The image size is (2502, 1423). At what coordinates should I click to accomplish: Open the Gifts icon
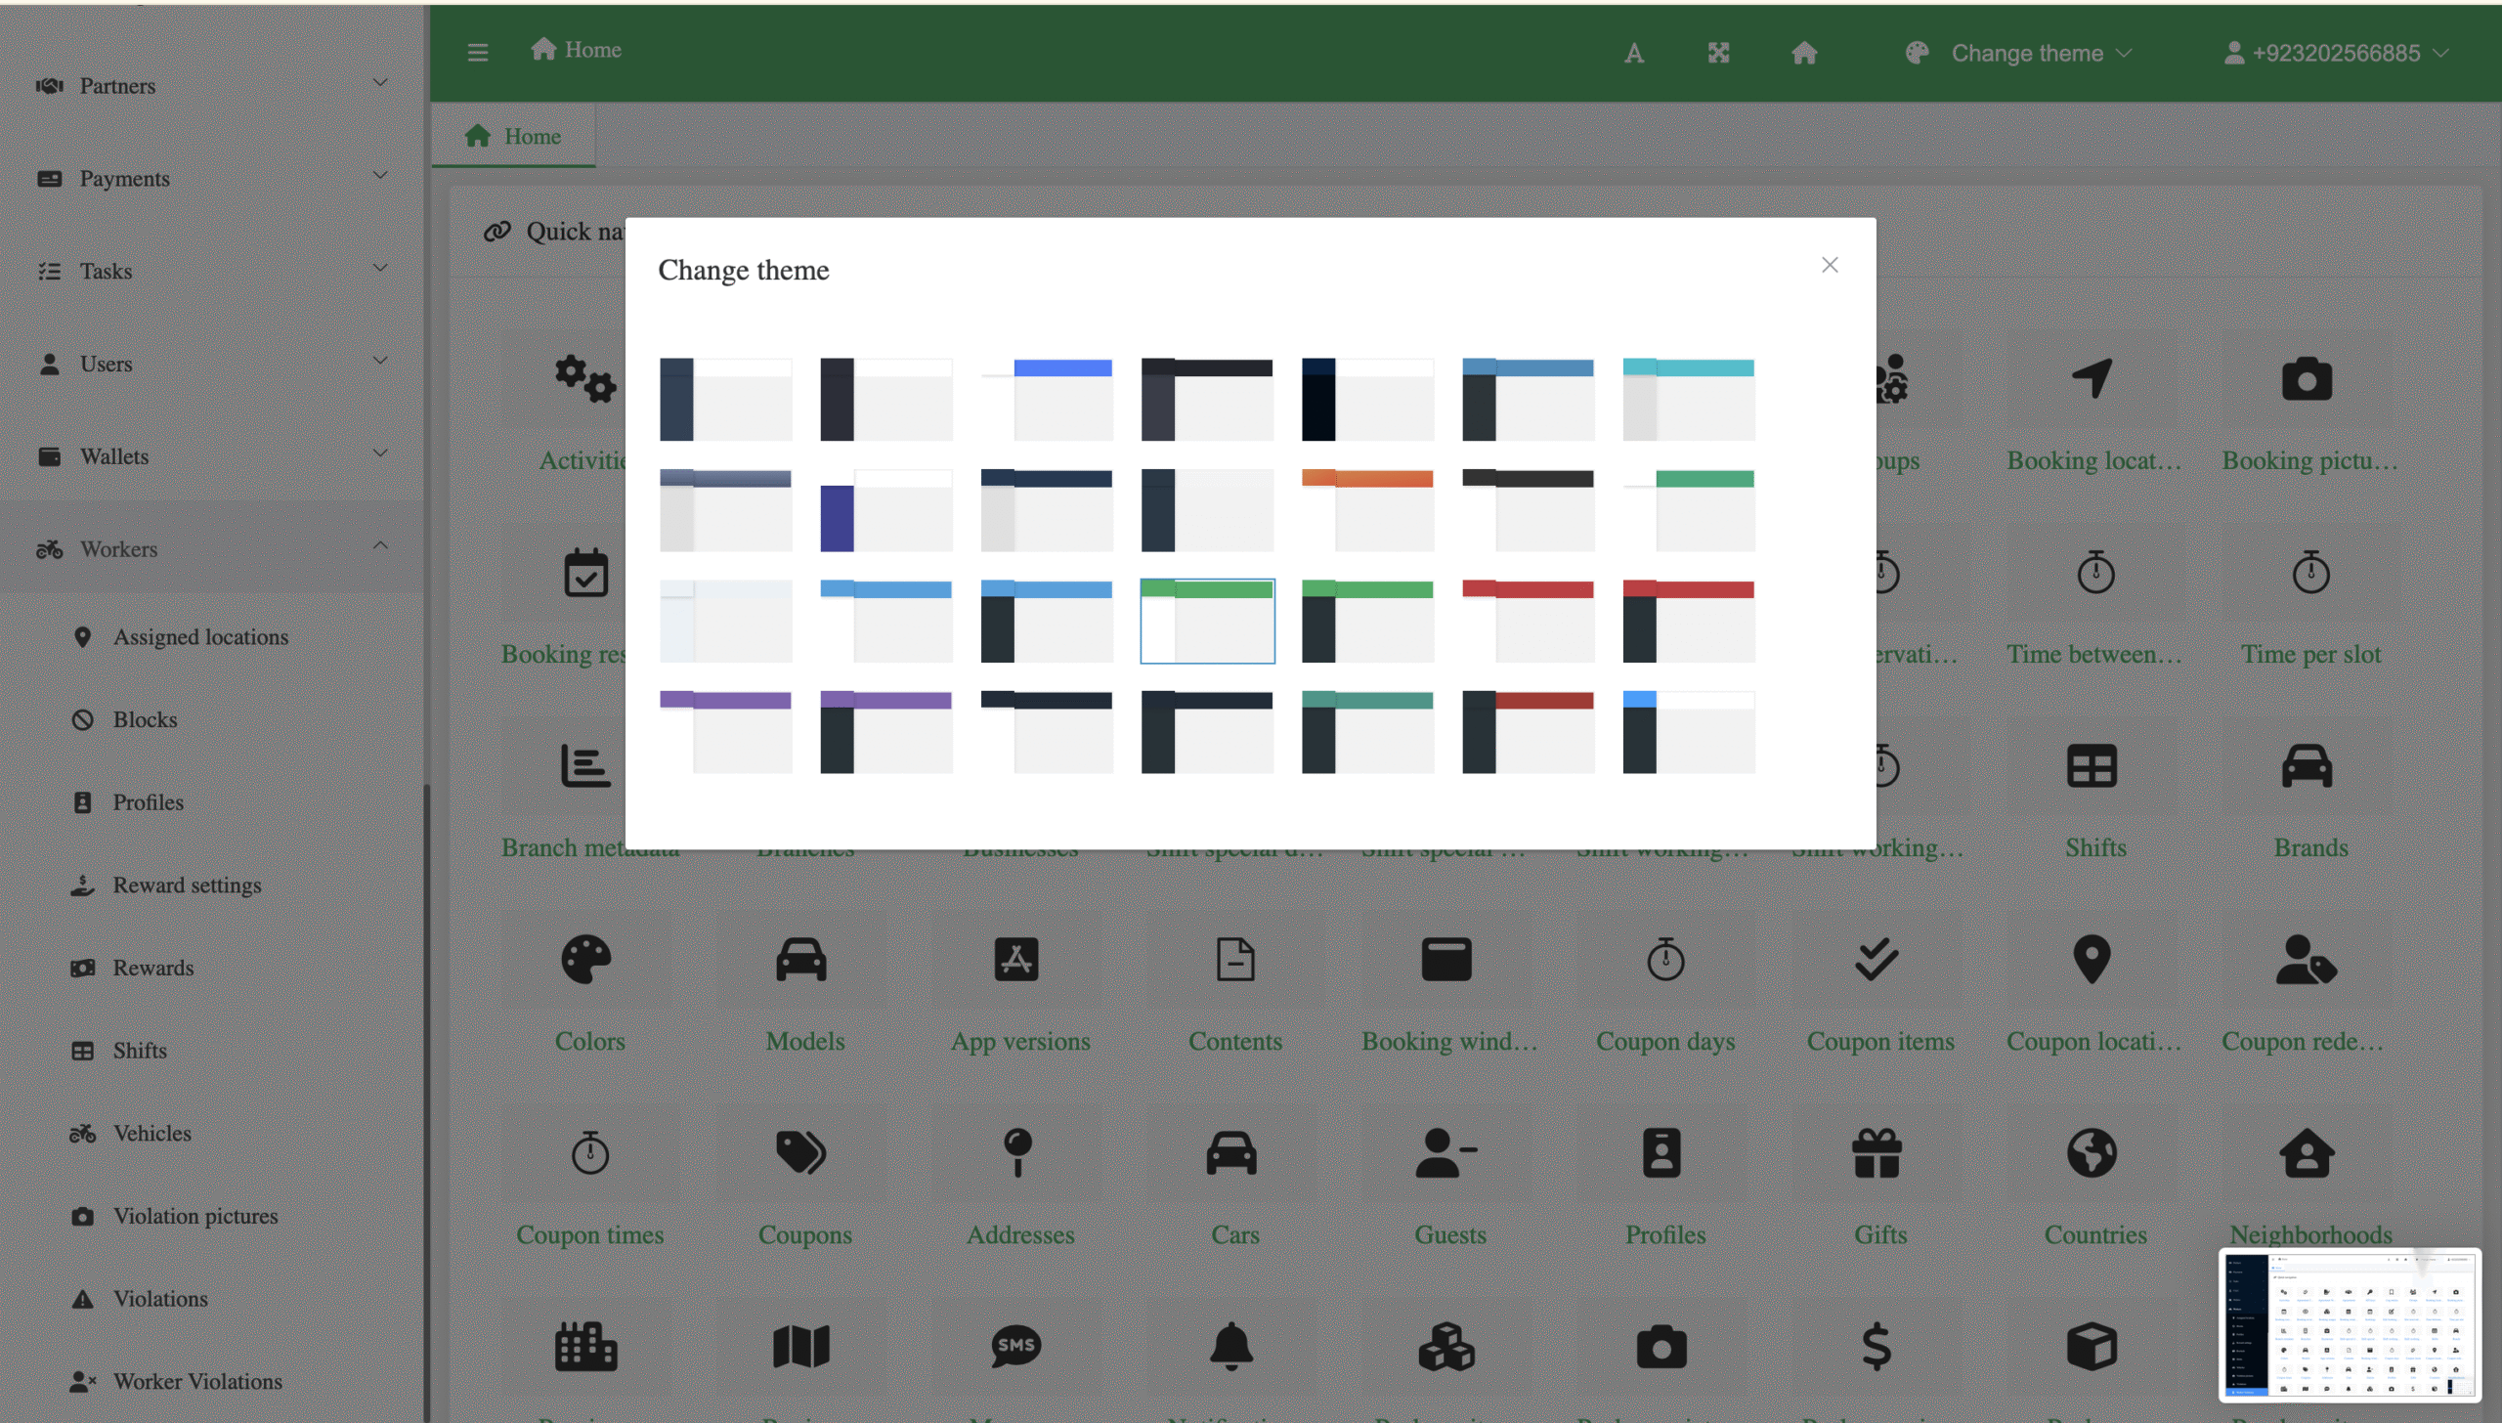pyautogui.click(x=1876, y=1153)
